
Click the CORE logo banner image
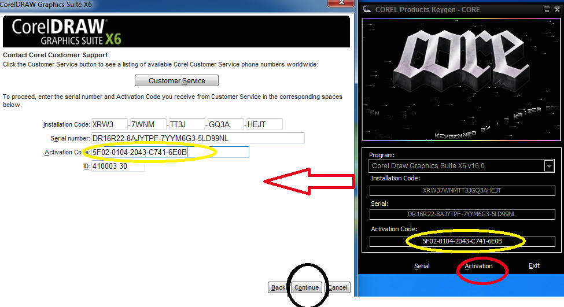tap(461, 79)
